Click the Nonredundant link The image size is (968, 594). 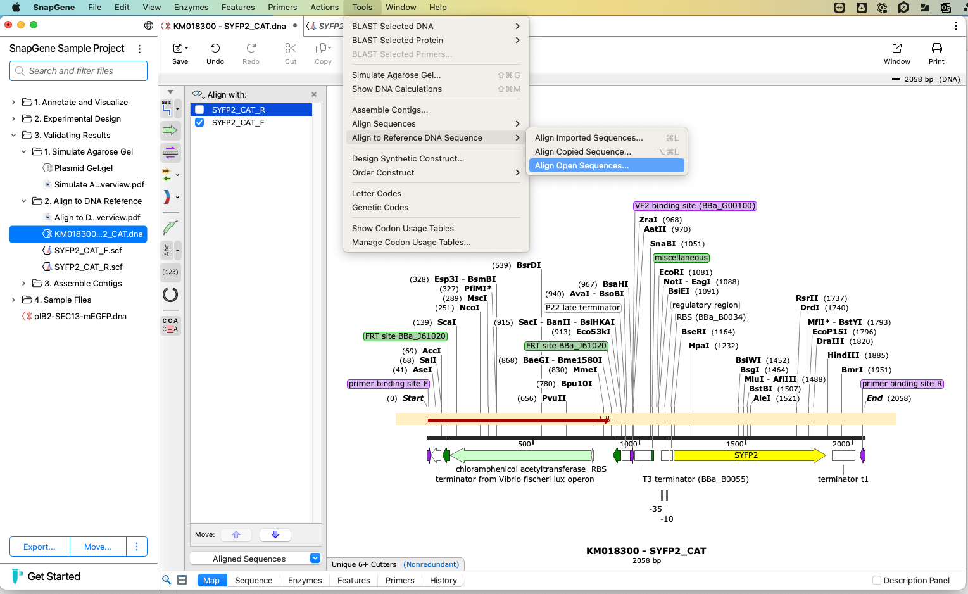432,564
